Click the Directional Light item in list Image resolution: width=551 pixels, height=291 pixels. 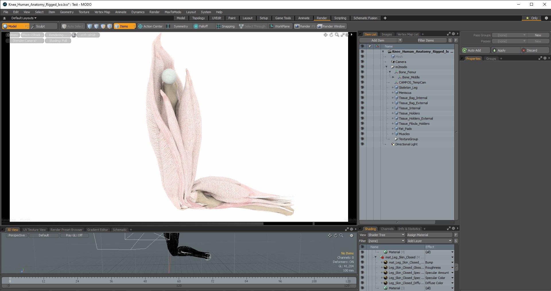pos(406,144)
